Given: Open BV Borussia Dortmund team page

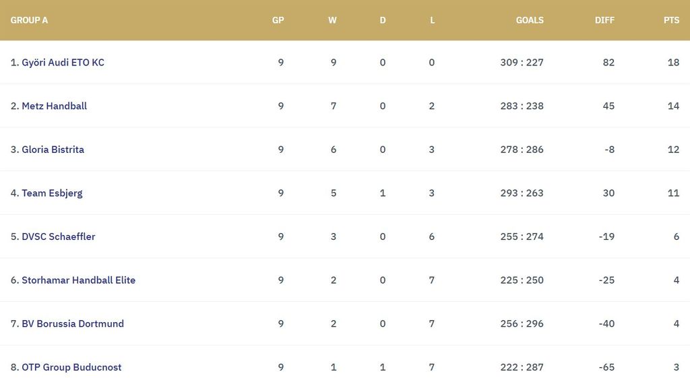Looking at the screenshot, I should 73,323.
